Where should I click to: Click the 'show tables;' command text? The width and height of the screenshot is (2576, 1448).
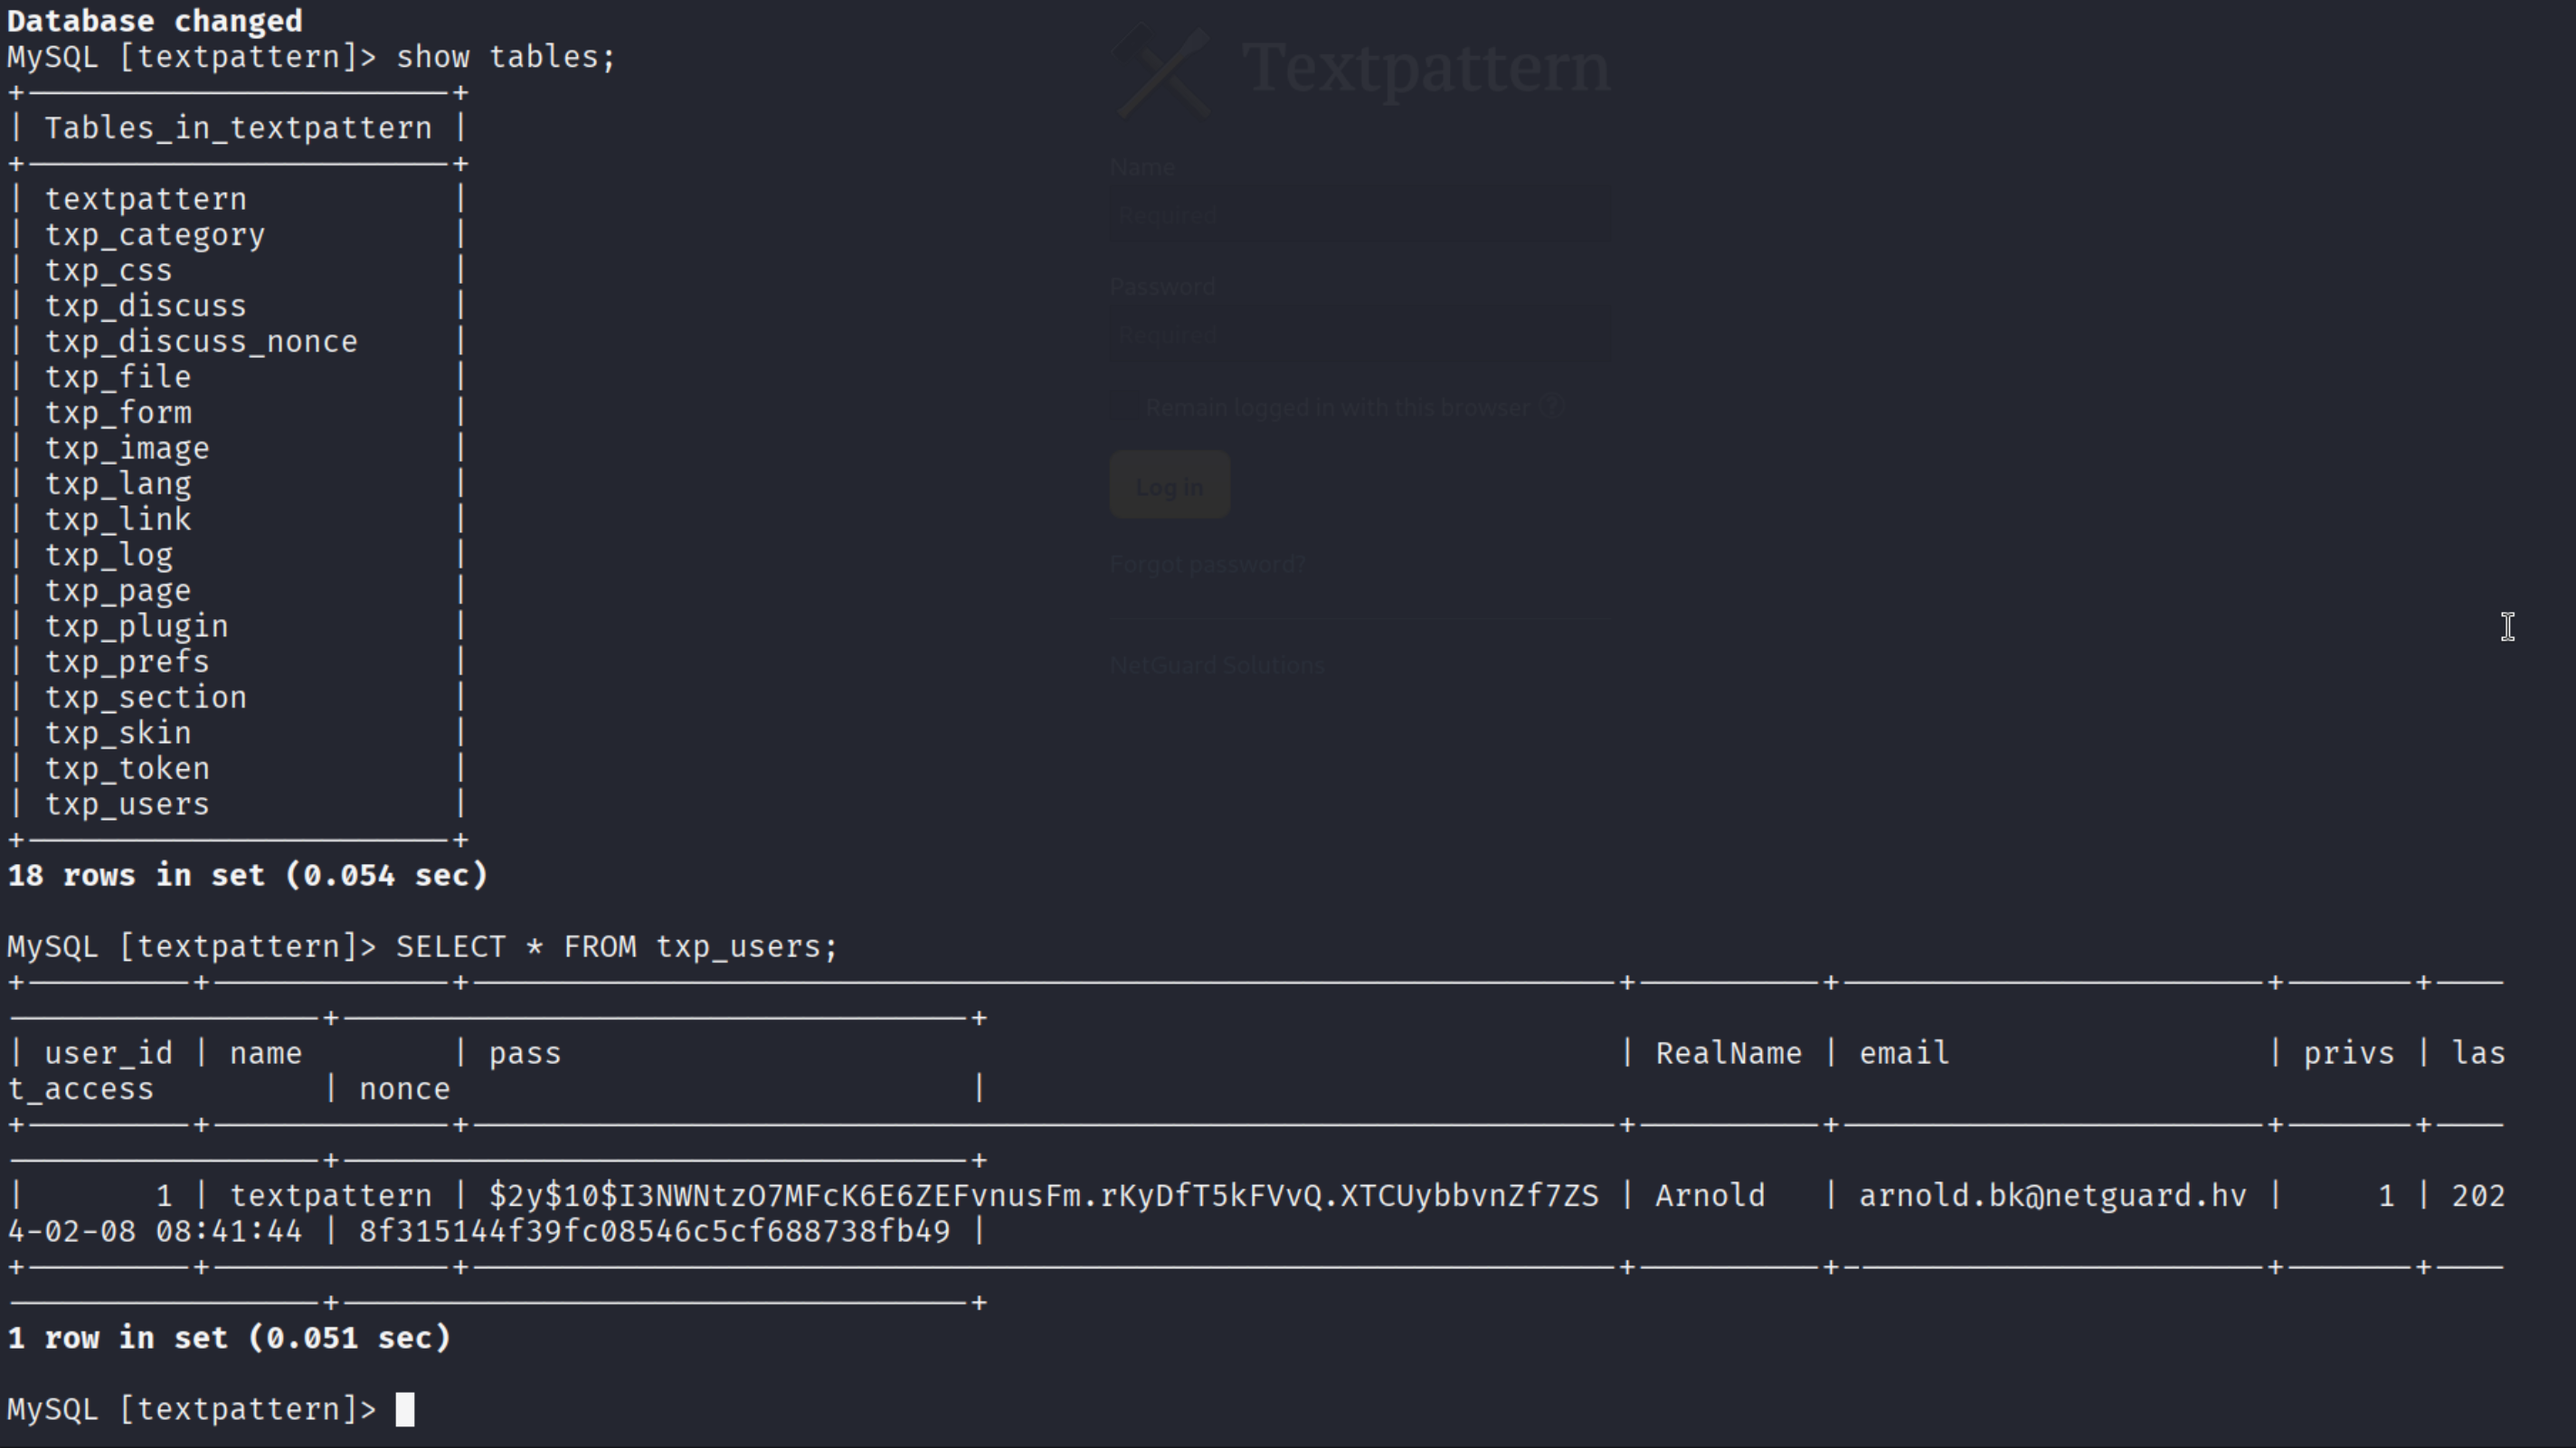coord(506,57)
